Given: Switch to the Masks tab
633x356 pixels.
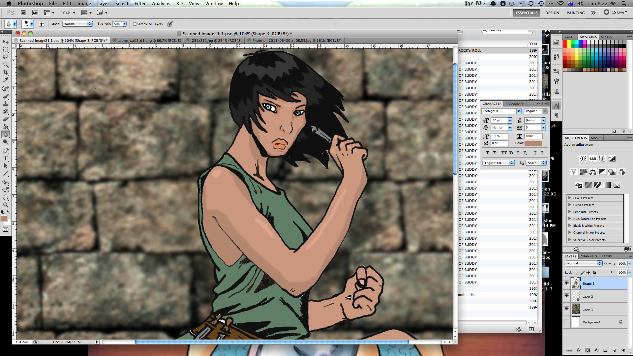Looking at the screenshot, I should pos(596,138).
